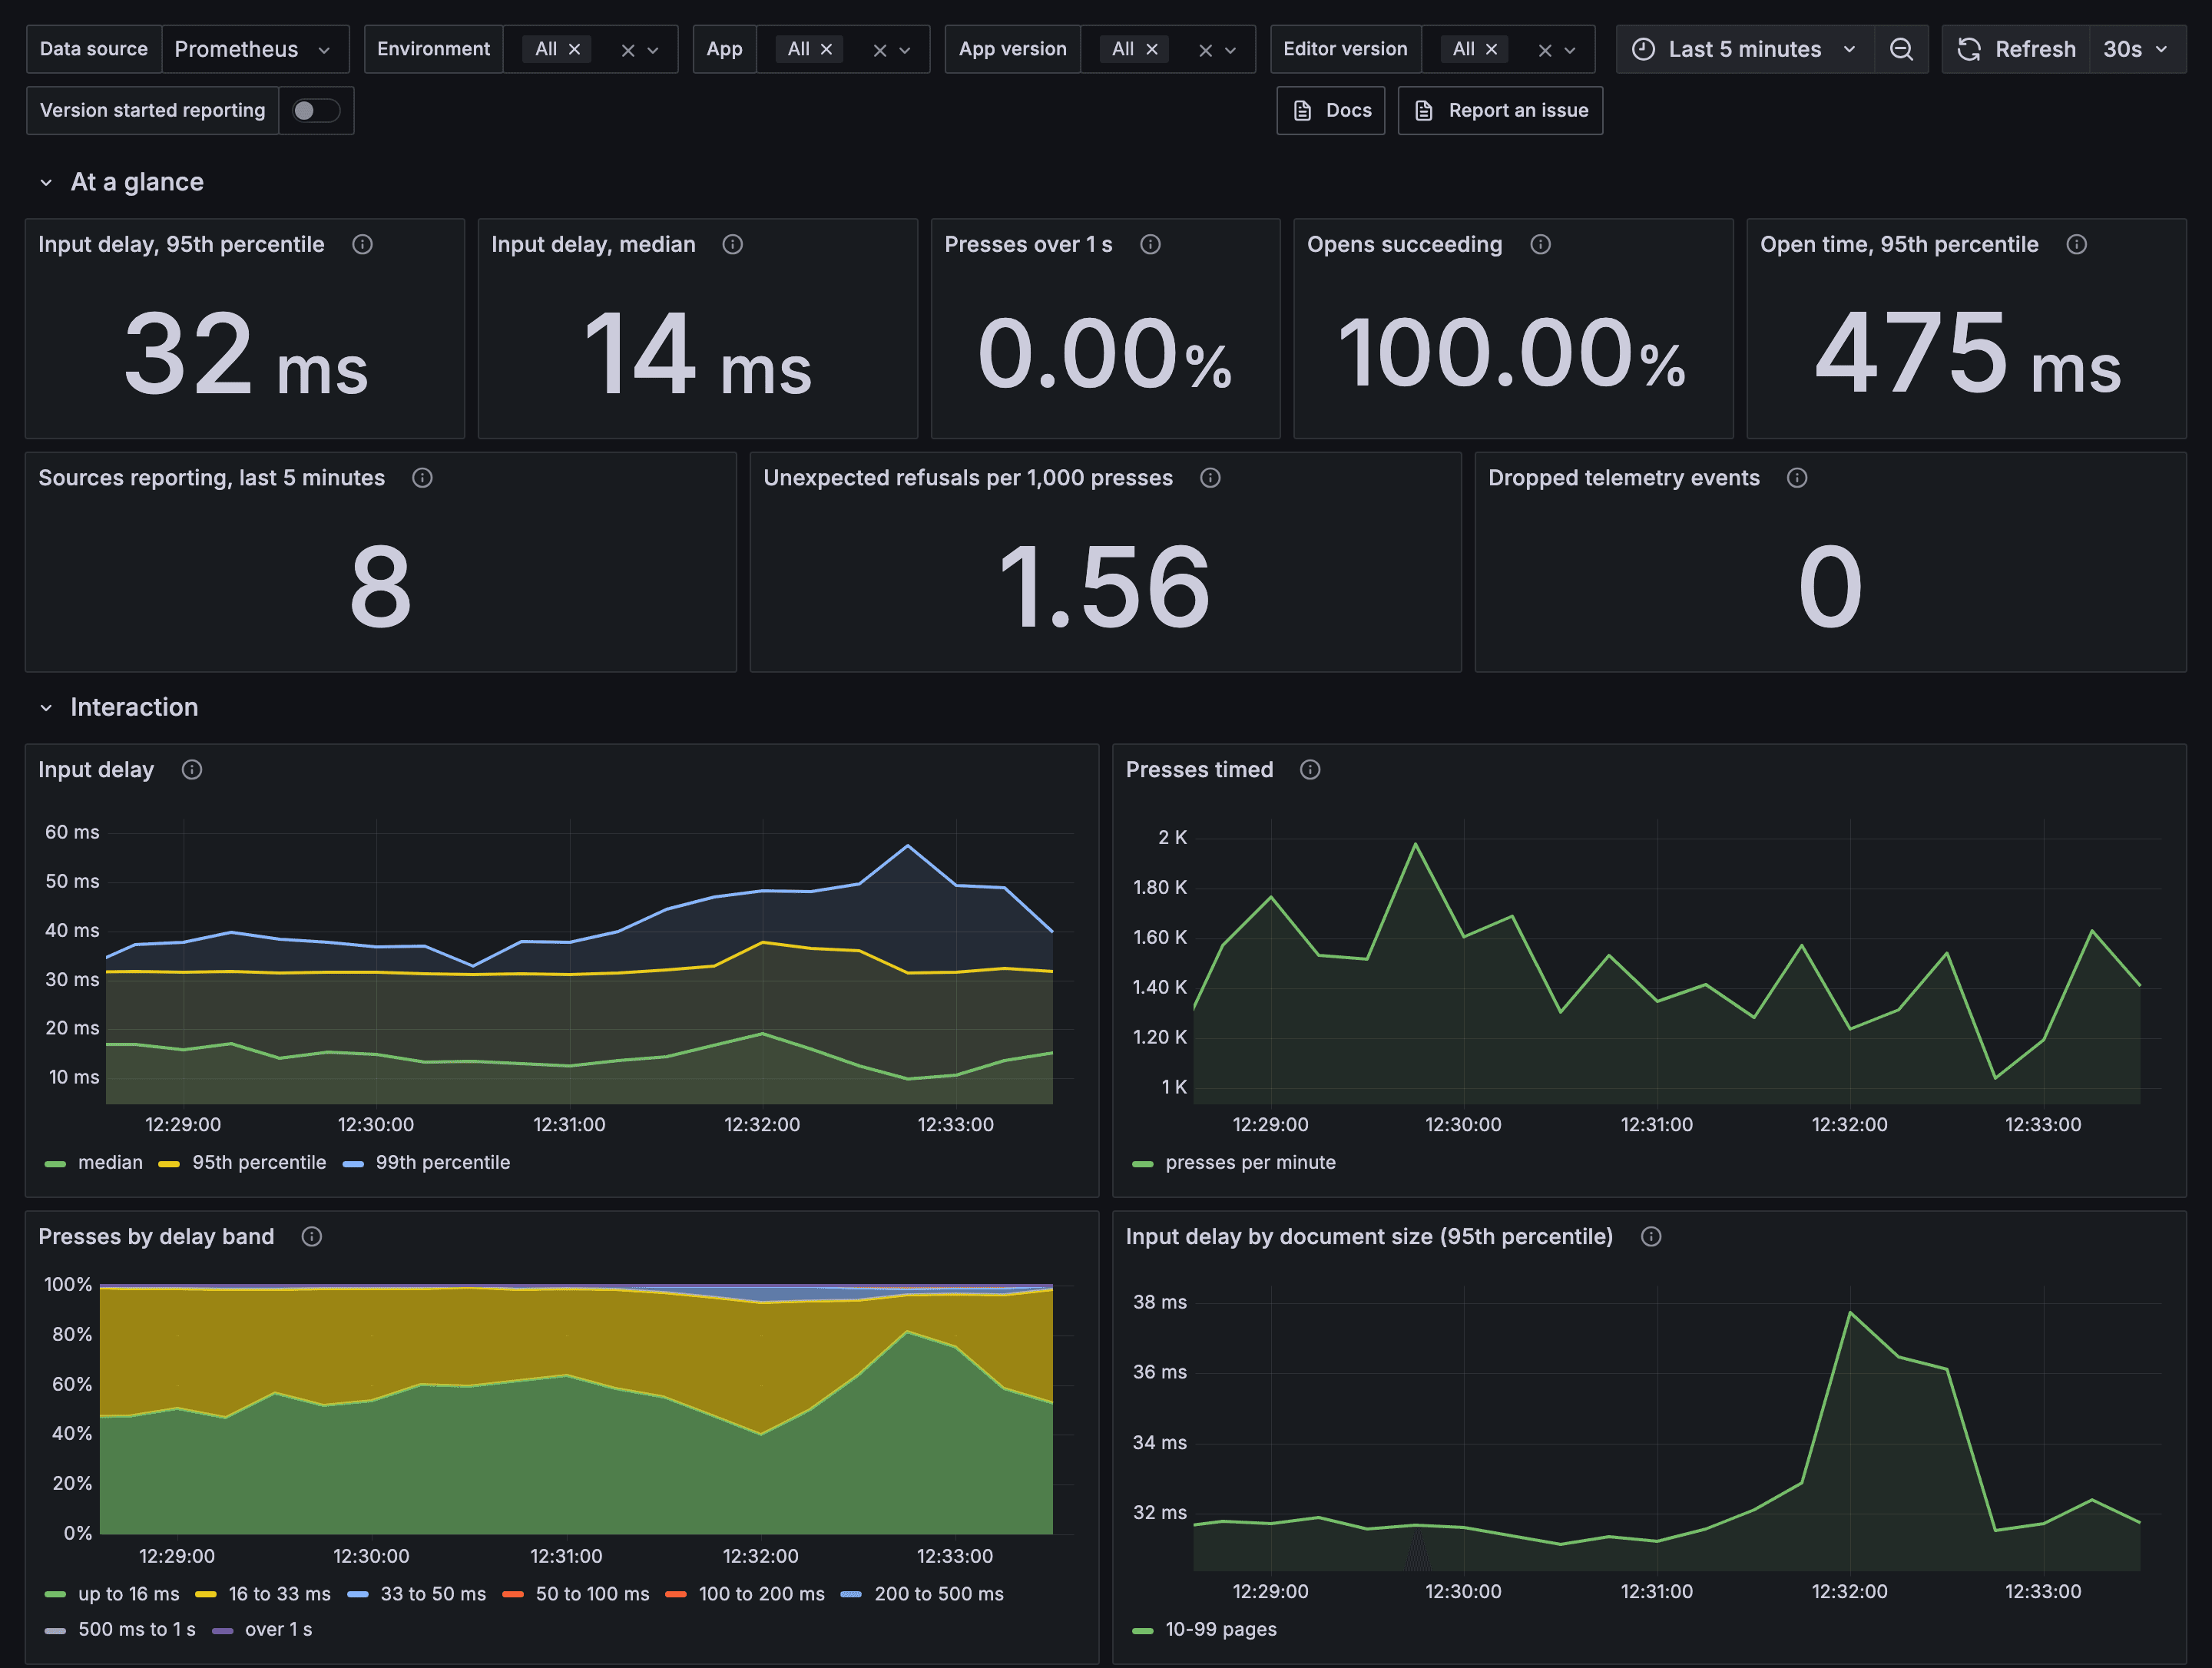Show info for Input delay, 95th percentile panel
The height and width of the screenshot is (1668, 2212).
(363, 244)
